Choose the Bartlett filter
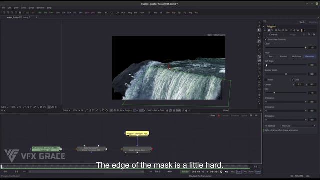320x180 pixels. click(283, 56)
